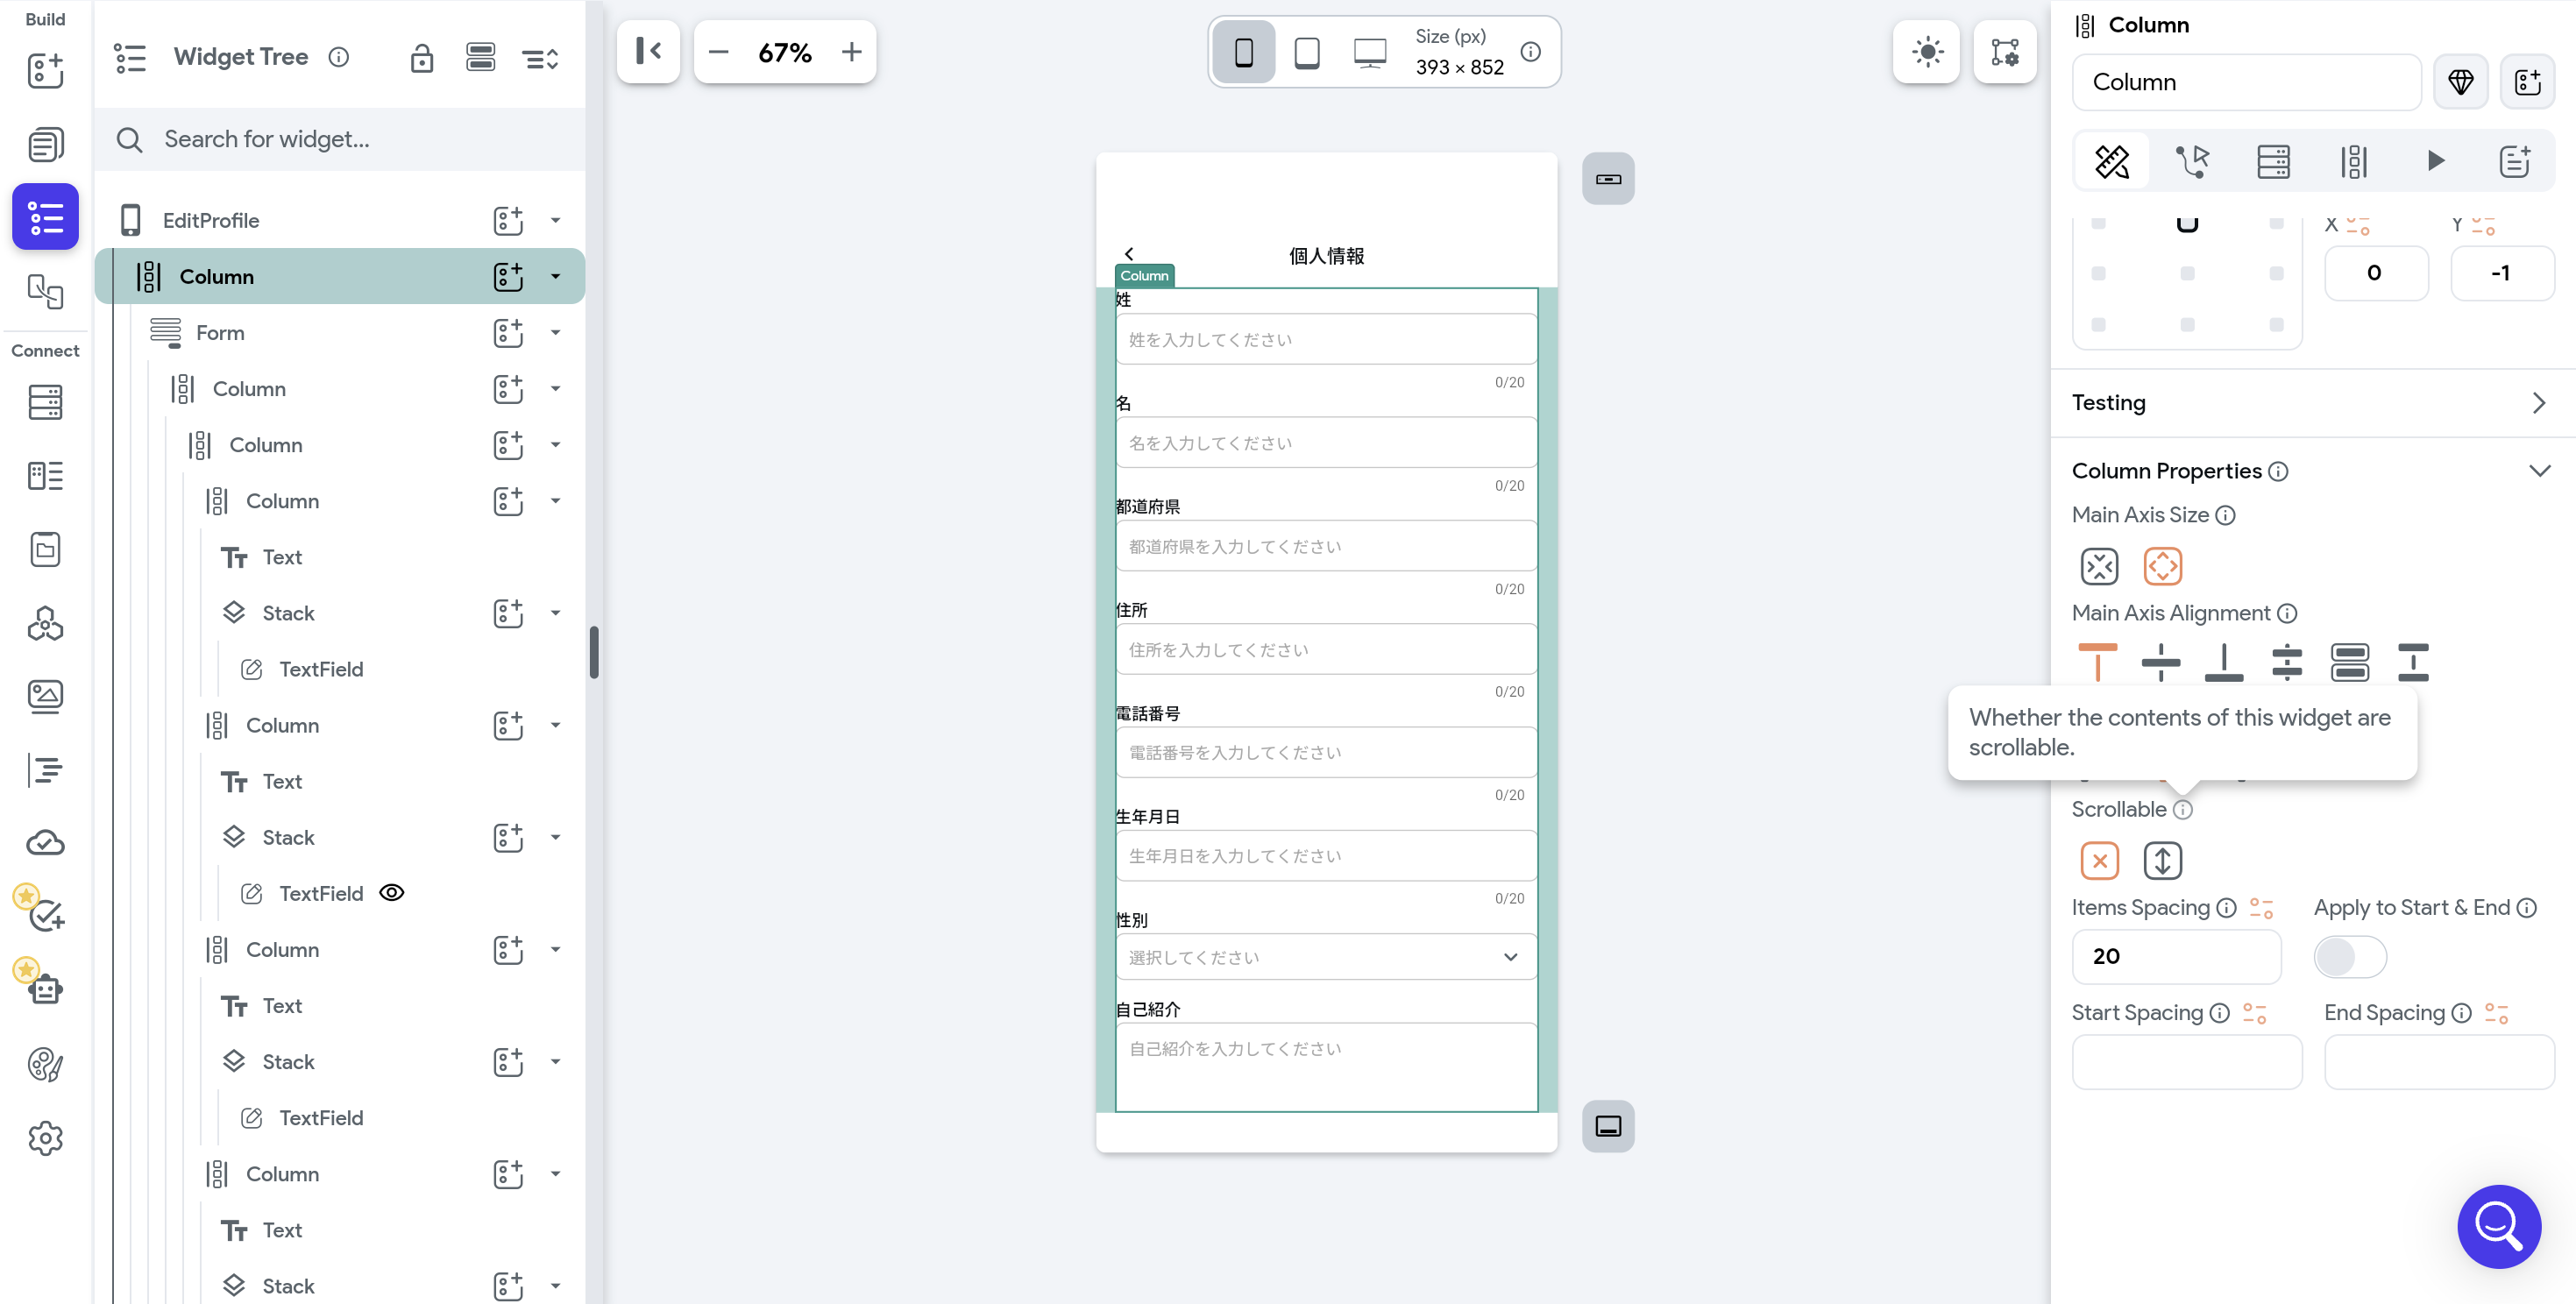Viewport: 2576px width, 1304px height.
Task: Toggle light mode sun icon on canvas
Action: (1926, 52)
